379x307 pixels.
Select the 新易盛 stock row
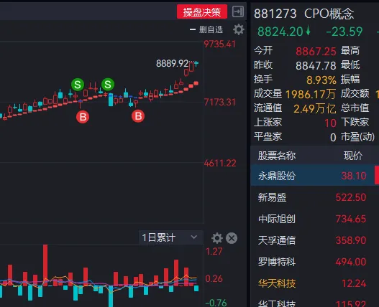tap(315, 197)
